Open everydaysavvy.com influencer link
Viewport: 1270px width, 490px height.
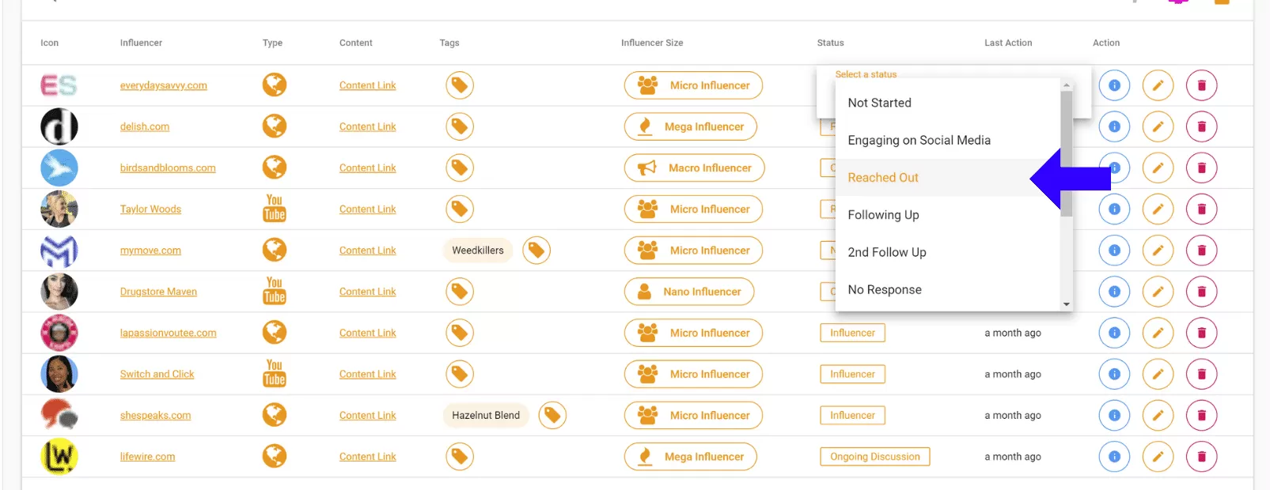coord(164,85)
